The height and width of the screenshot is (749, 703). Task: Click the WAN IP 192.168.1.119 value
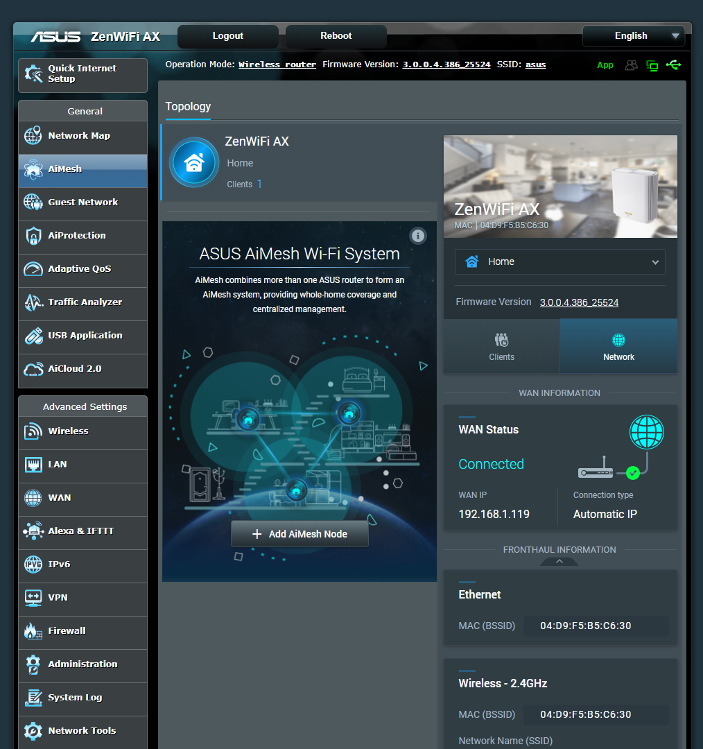pyautogui.click(x=494, y=515)
